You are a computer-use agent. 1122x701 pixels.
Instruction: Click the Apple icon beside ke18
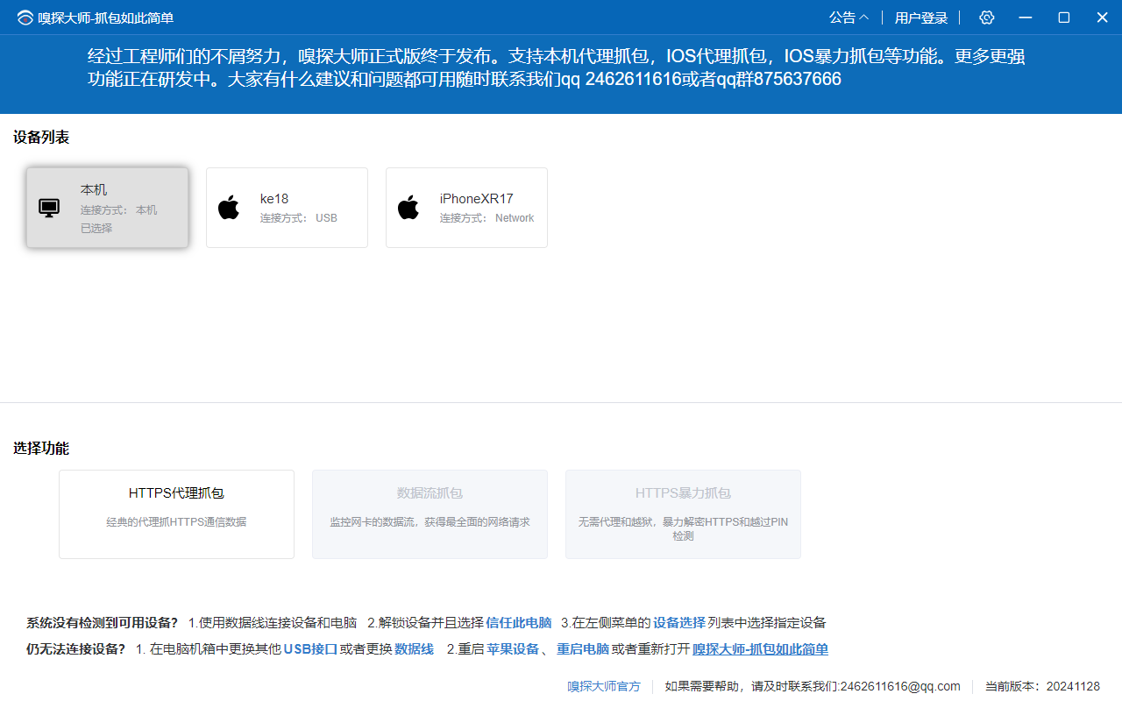229,208
